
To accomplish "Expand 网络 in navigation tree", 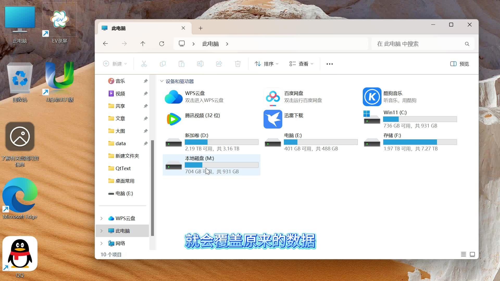I will [102, 244].
